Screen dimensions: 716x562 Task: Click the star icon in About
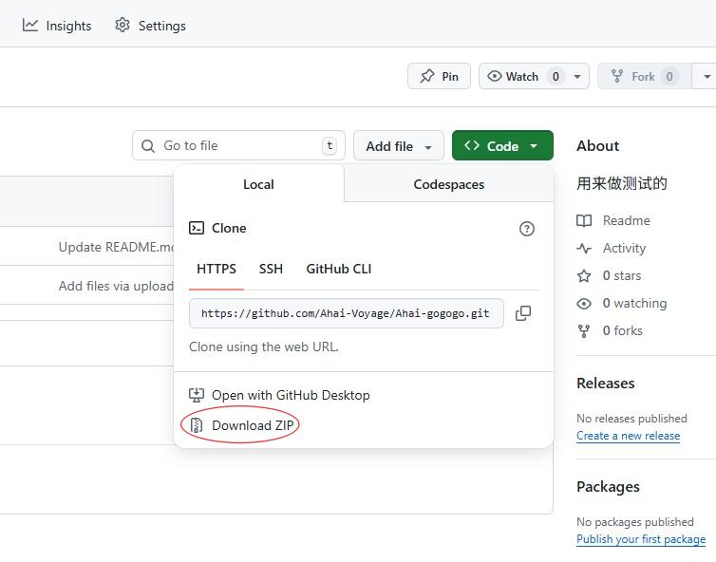584,275
